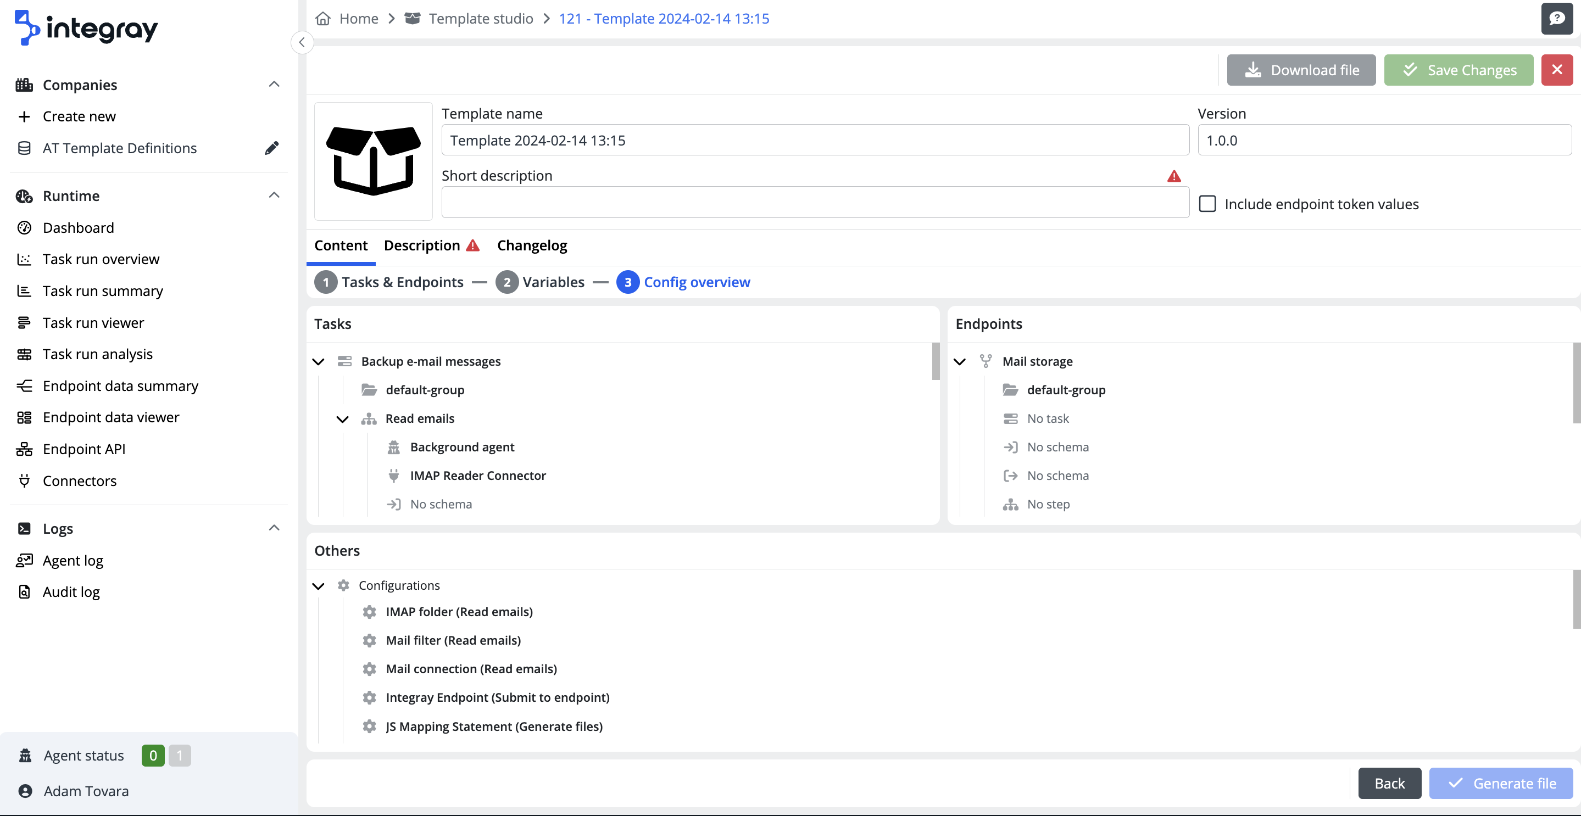
Task: Click the template box thumbnail image
Action: pyautogui.click(x=373, y=161)
